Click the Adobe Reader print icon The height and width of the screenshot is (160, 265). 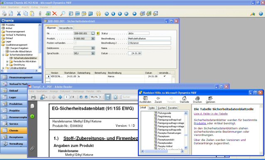(x=34, y=97)
